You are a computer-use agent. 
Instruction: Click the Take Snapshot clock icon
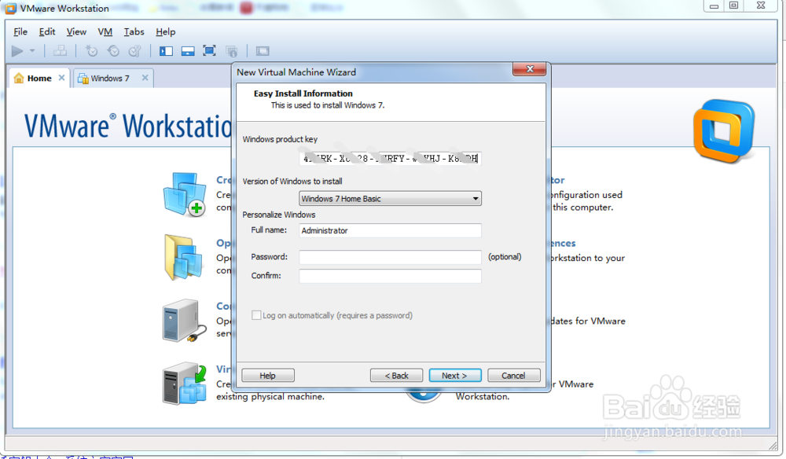[91, 50]
